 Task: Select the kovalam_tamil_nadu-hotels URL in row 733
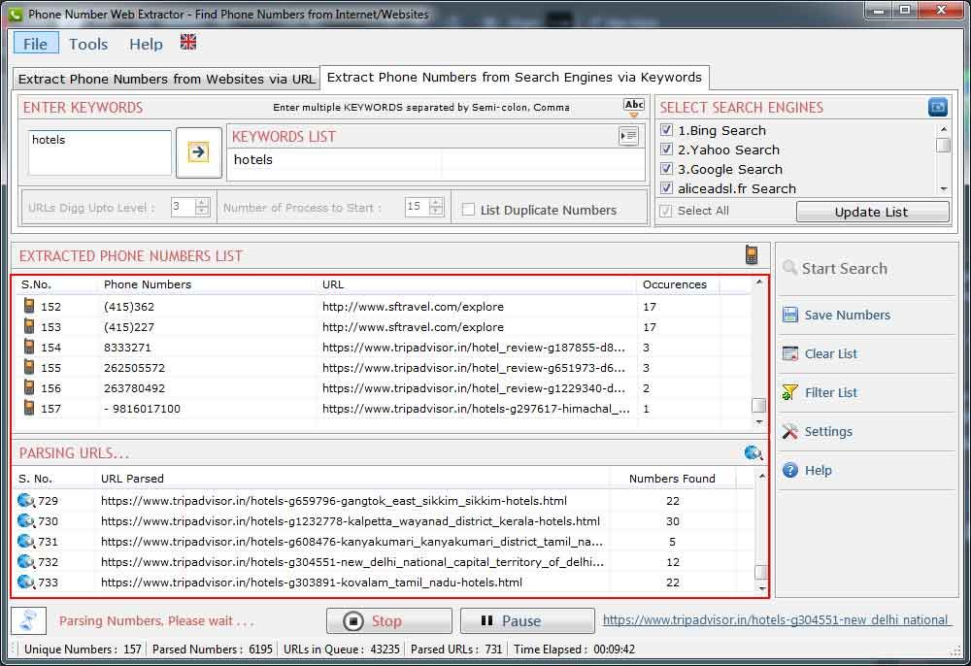click(312, 583)
